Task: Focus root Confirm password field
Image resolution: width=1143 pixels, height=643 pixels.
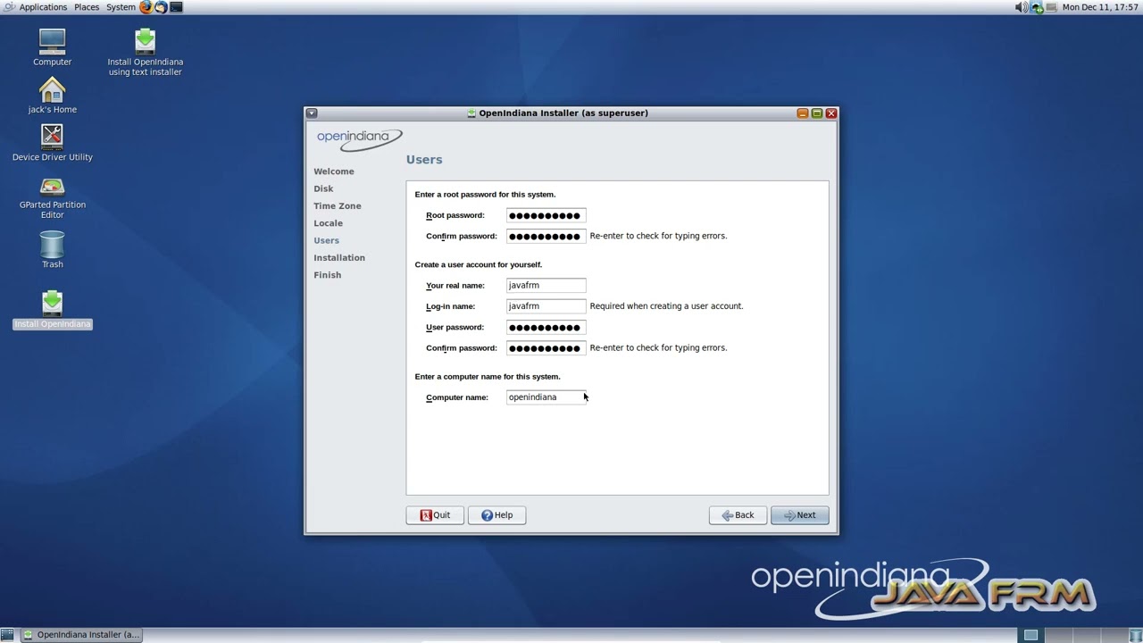Action: pyautogui.click(x=546, y=237)
